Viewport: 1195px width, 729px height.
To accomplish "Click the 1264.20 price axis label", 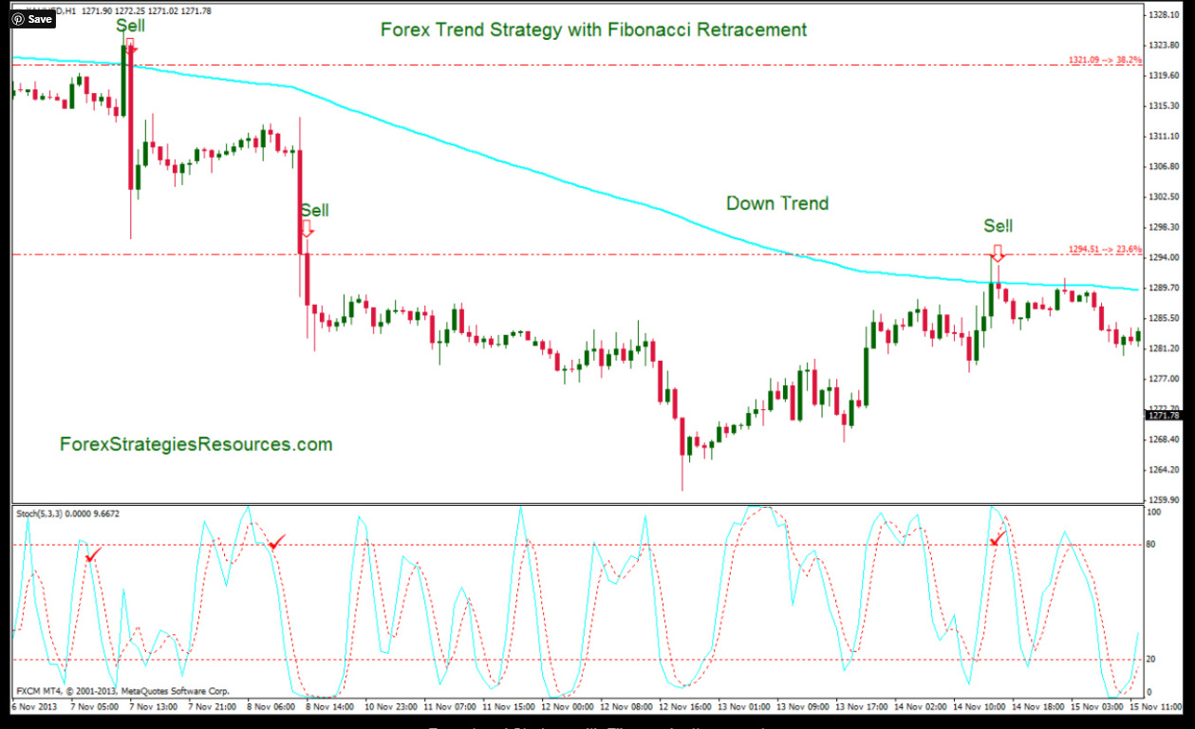I will coord(1163,470).
